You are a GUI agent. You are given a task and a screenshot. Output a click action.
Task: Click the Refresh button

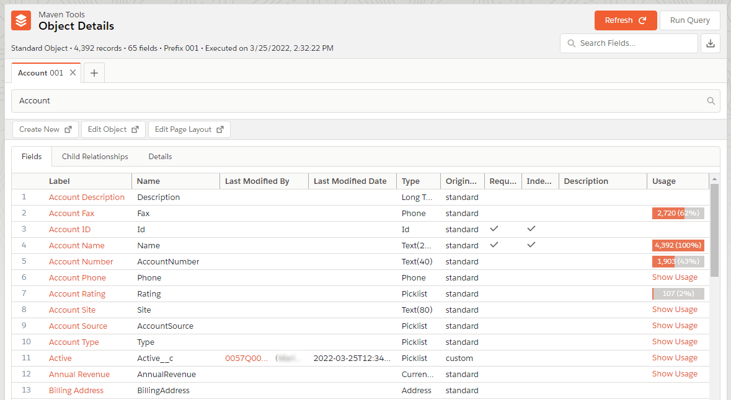click(x=626, y=20)
